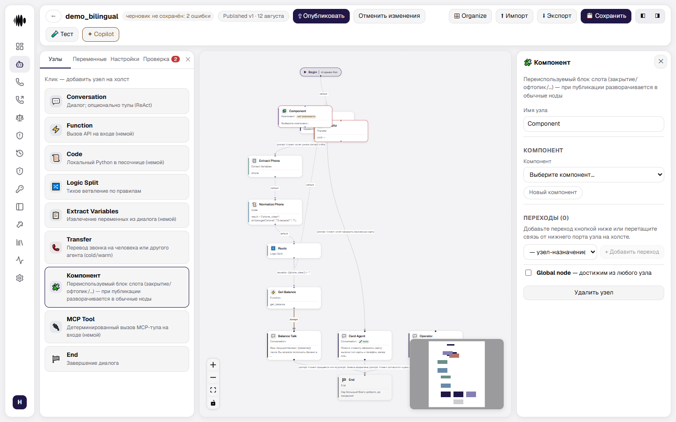Click the unsaved draft errors badge
The width and height of the screenshot is (676, 422).
(168, 16)
